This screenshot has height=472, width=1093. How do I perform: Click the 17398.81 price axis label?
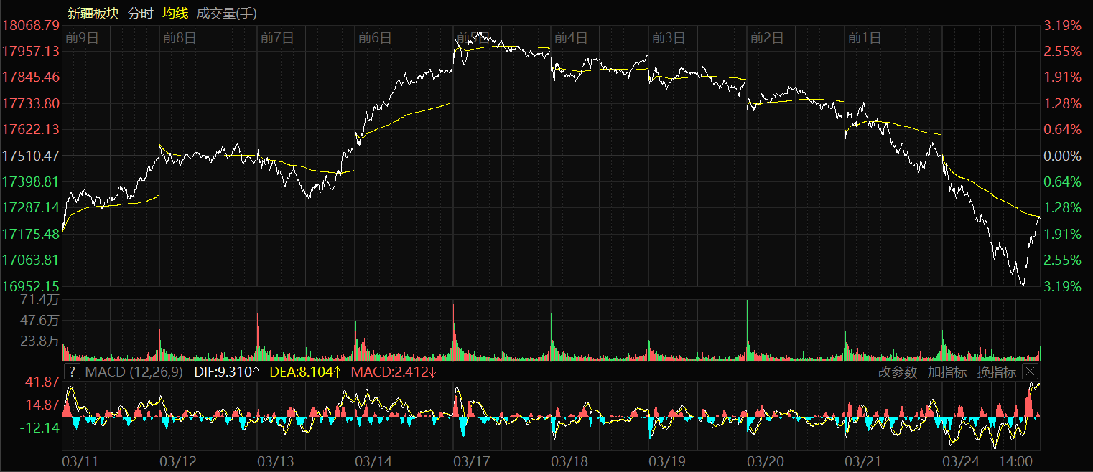31,181
